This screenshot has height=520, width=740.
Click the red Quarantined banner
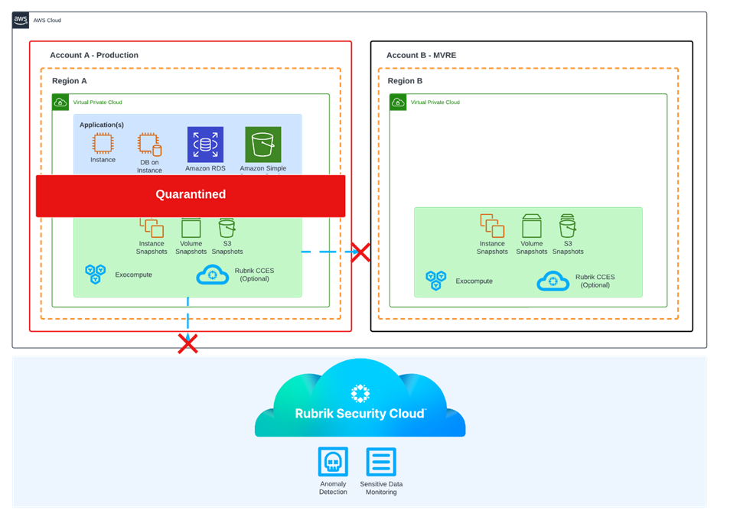191,195
